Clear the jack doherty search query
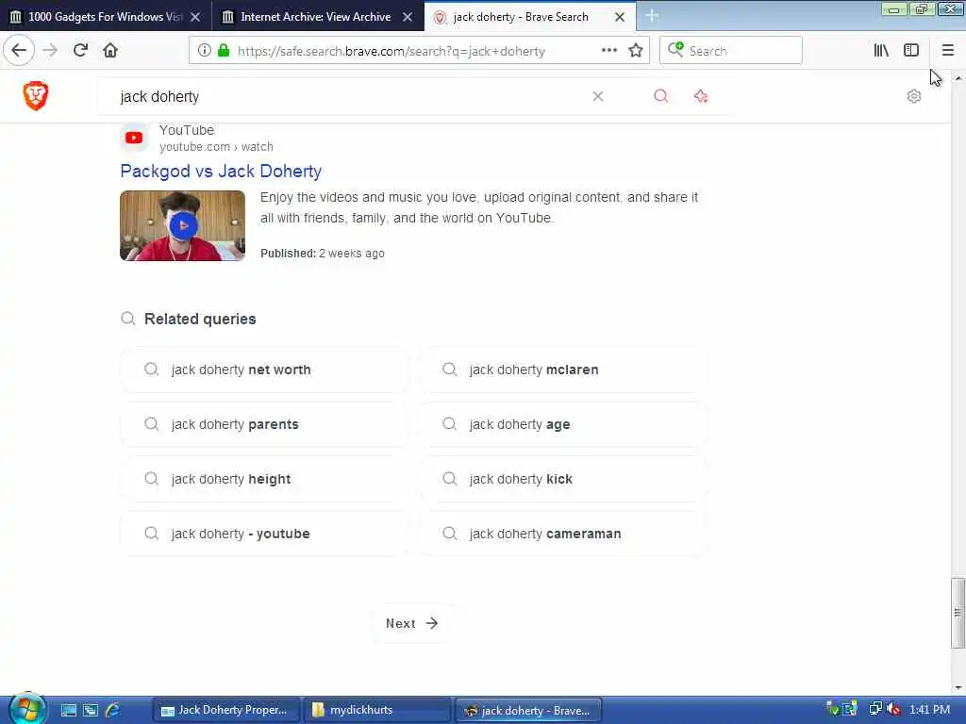This screenshot has height=724, width=966. click(597, 96)
